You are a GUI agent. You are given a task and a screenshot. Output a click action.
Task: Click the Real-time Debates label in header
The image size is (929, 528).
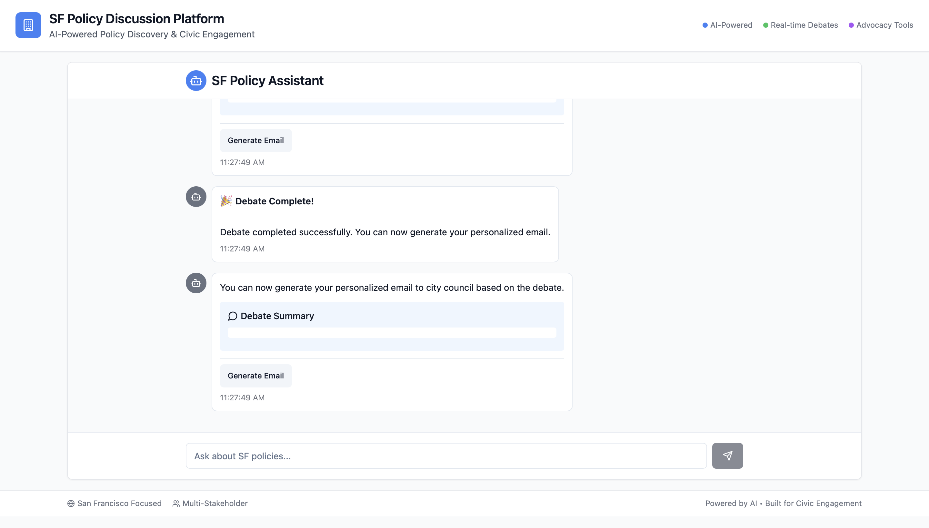(x=804, y=25)
